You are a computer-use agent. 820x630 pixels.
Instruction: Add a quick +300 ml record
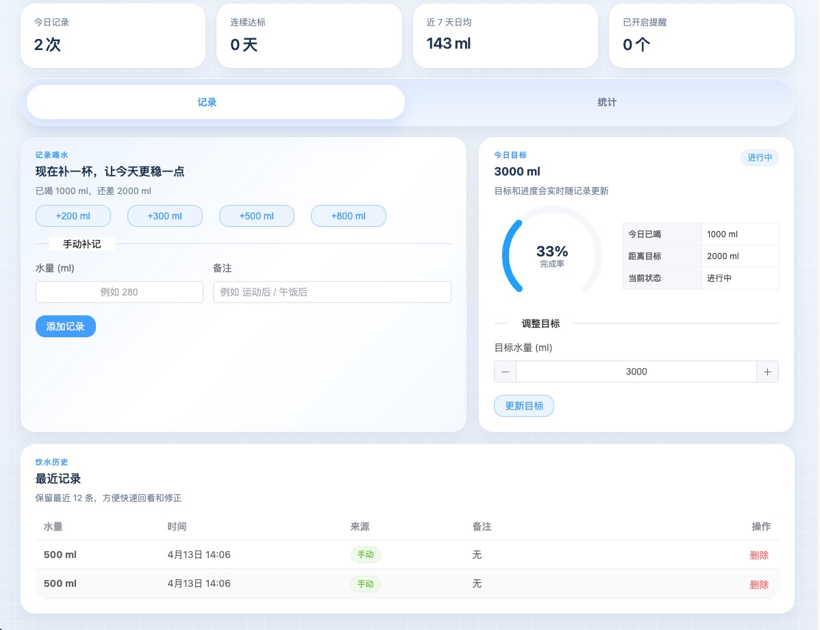[164, 216]
